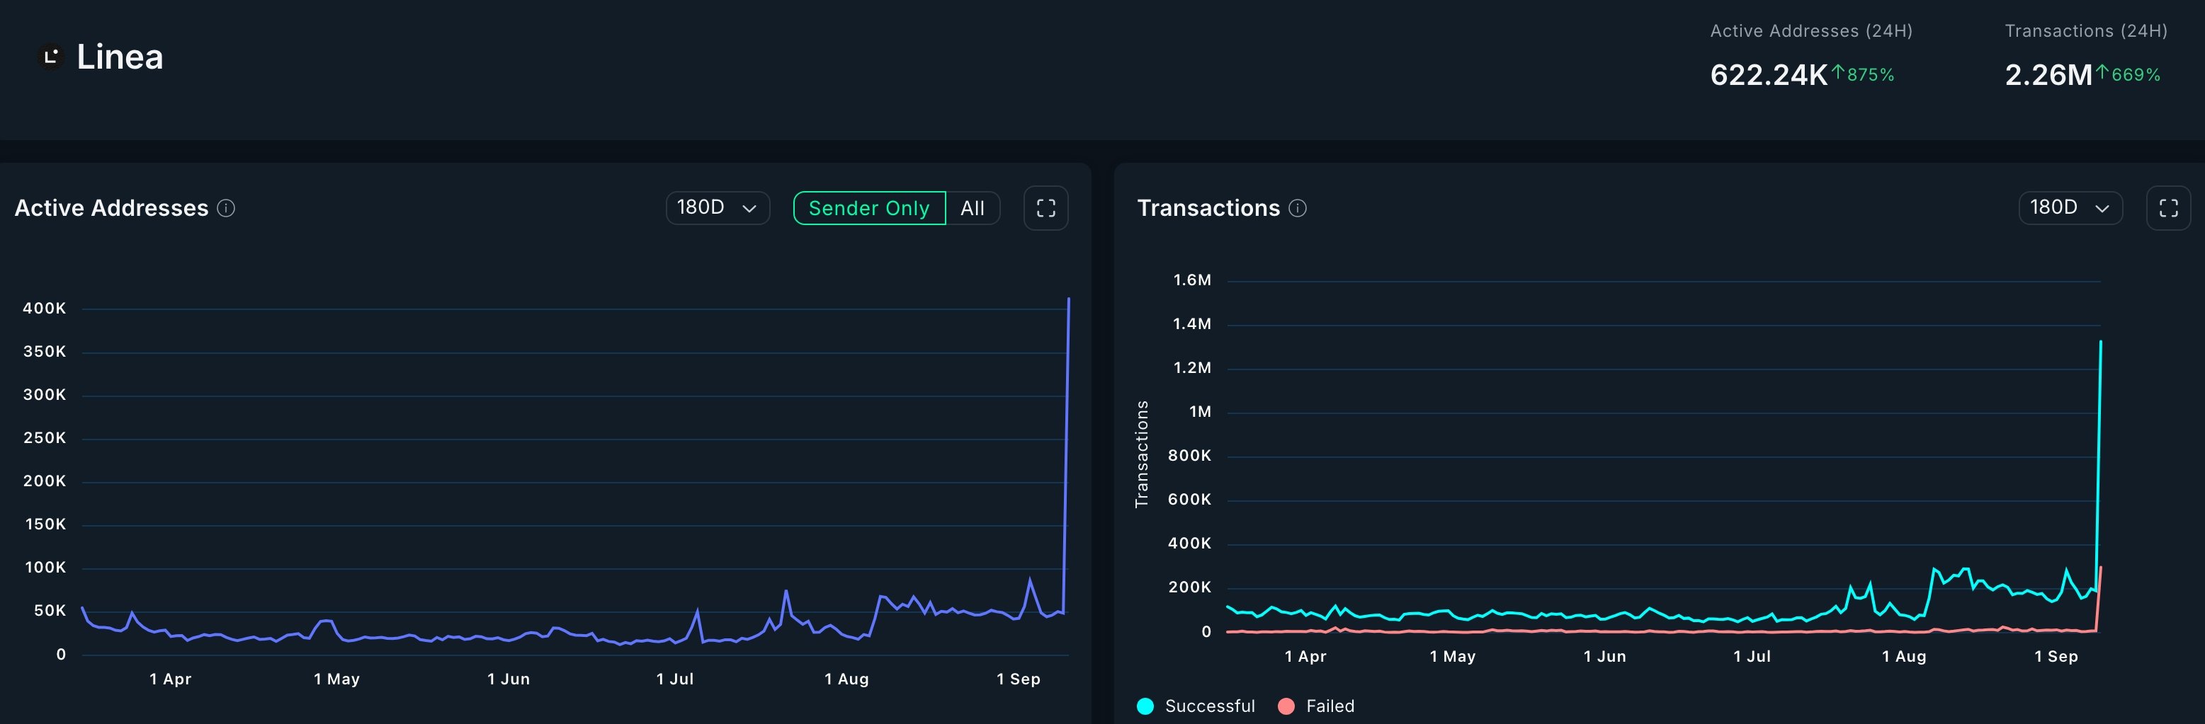The height and width of the screenshot is (724, 2205).
Task: Click the green up-arrow beside 669%
Action: coord(2102,74)
